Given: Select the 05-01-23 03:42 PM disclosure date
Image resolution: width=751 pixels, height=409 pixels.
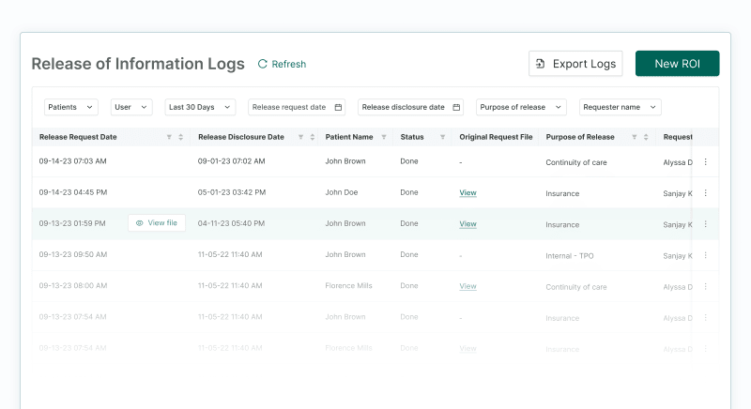Looking at the screenshot, I should coord(232,192).
